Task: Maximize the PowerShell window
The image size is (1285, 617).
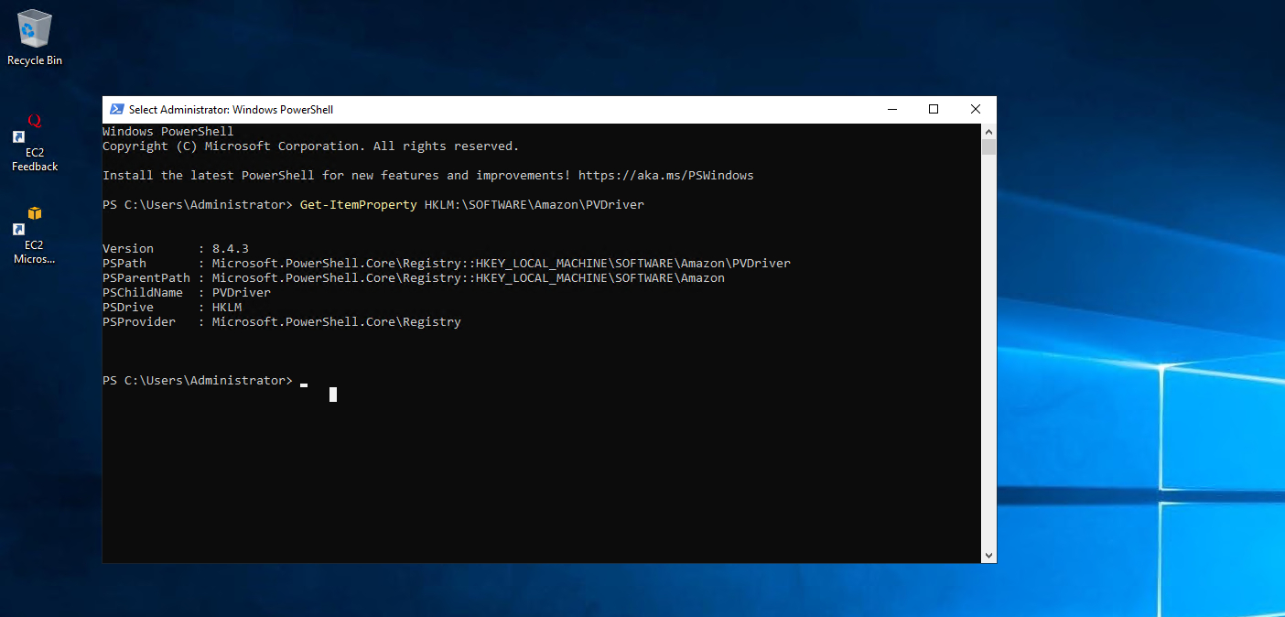Action: tap(934, 109)
